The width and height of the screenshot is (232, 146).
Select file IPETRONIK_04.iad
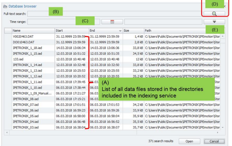(26, 122)
